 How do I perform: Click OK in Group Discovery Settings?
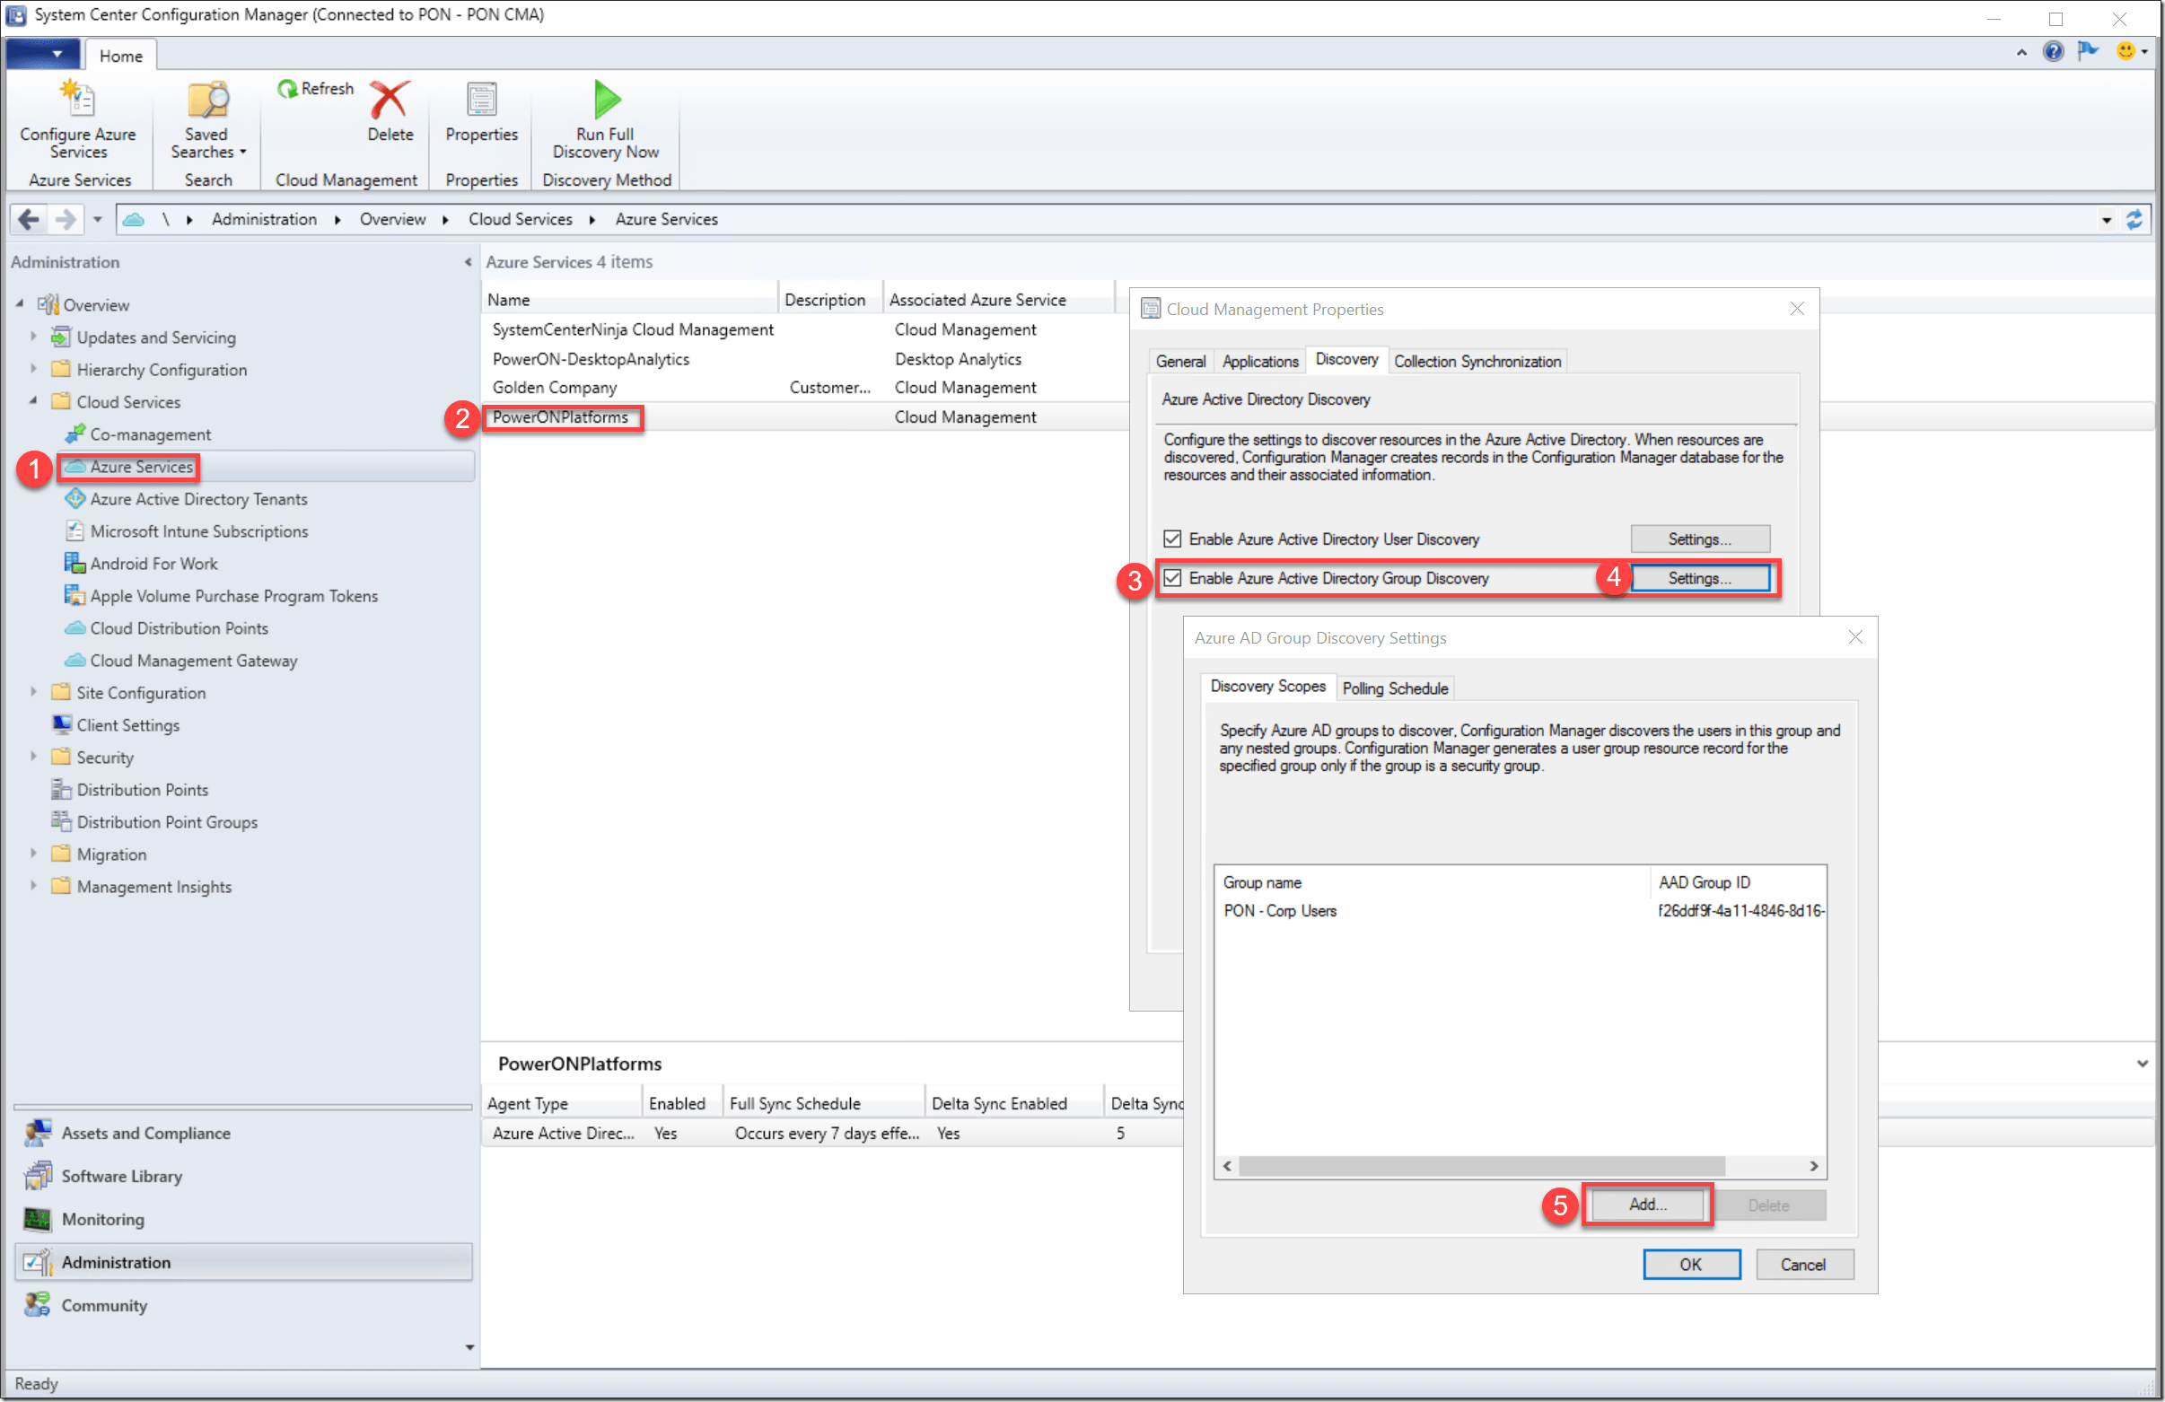coord(1691,1265)
